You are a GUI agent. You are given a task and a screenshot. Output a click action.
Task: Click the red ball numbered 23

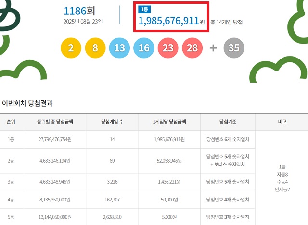167,48
